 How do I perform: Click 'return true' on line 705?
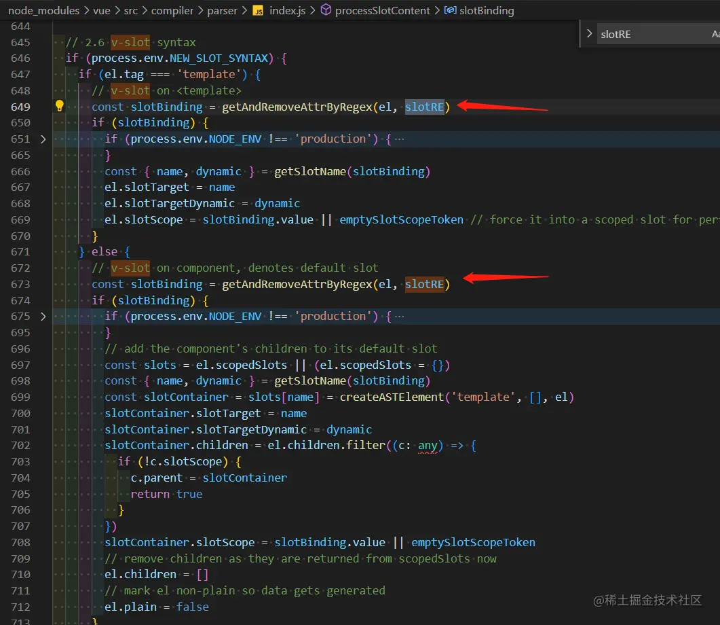point(166,494)
